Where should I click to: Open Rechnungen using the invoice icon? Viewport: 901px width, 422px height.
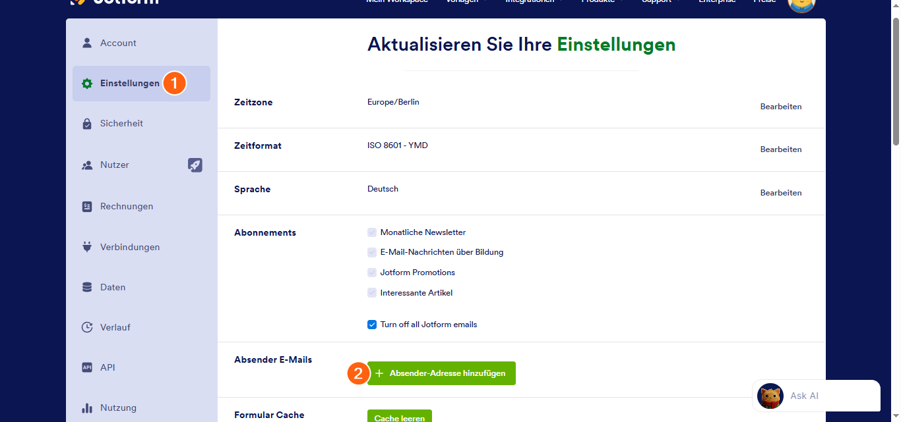[x=86, y=206]
